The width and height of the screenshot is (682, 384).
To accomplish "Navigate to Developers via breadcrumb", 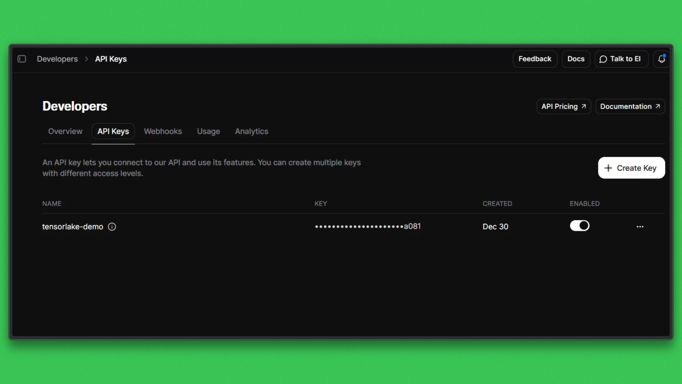I will click(57, 59).
